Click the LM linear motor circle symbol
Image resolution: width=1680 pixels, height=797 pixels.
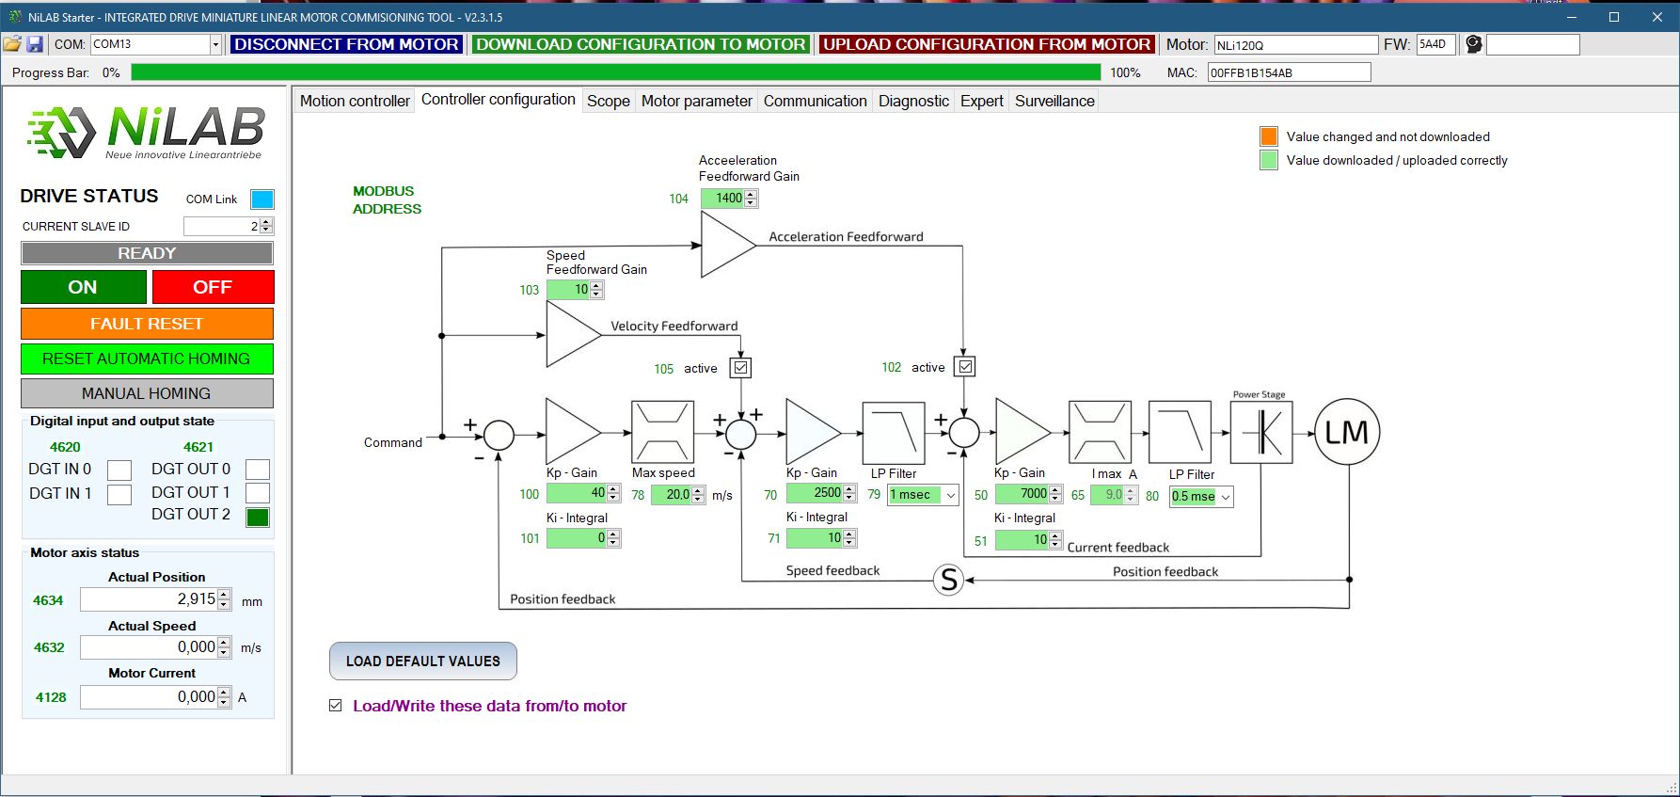point(1346,433)
